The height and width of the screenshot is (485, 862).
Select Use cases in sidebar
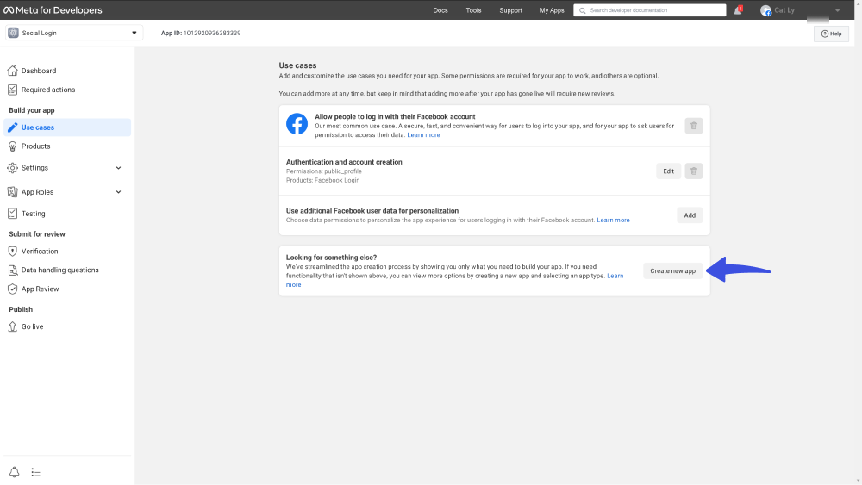pos(67,127)
